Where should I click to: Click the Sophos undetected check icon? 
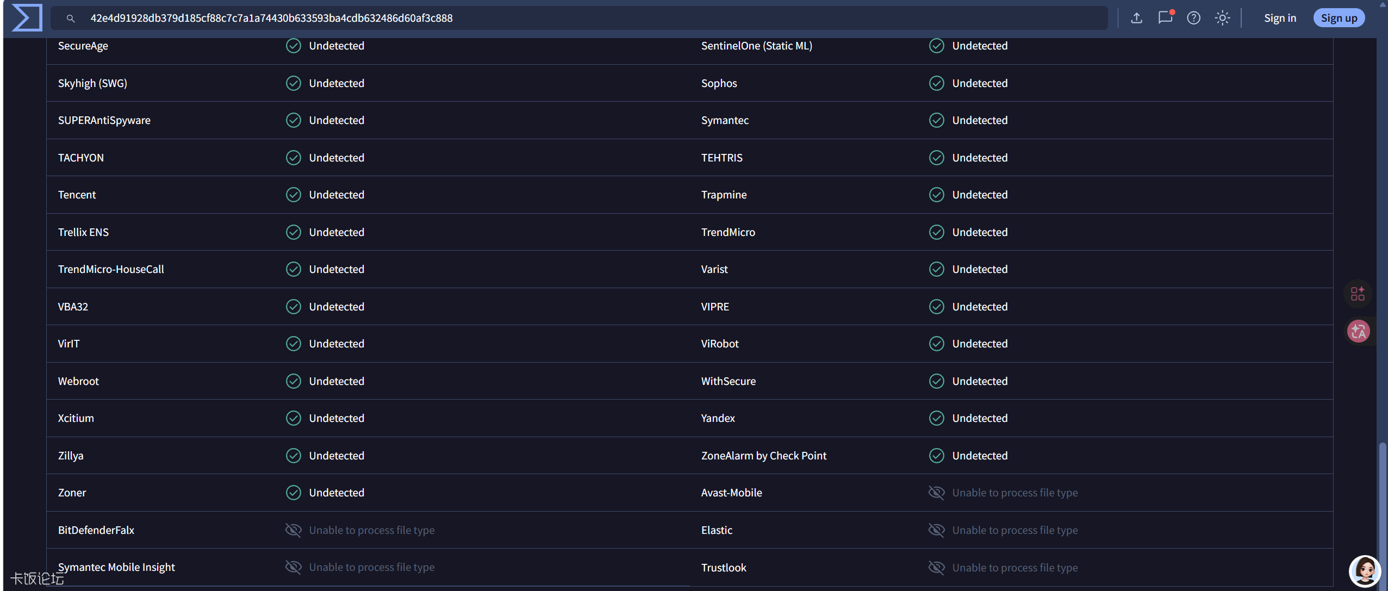(x=936, y=83)
